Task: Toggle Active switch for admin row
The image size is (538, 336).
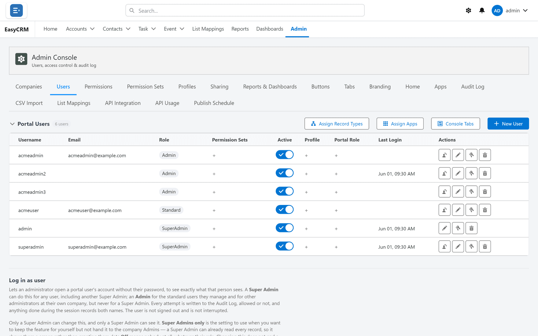Action: click(x=285, y=228)
